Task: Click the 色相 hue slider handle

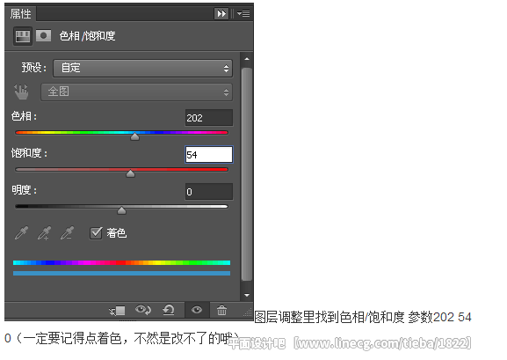Action: pos(134,136)
